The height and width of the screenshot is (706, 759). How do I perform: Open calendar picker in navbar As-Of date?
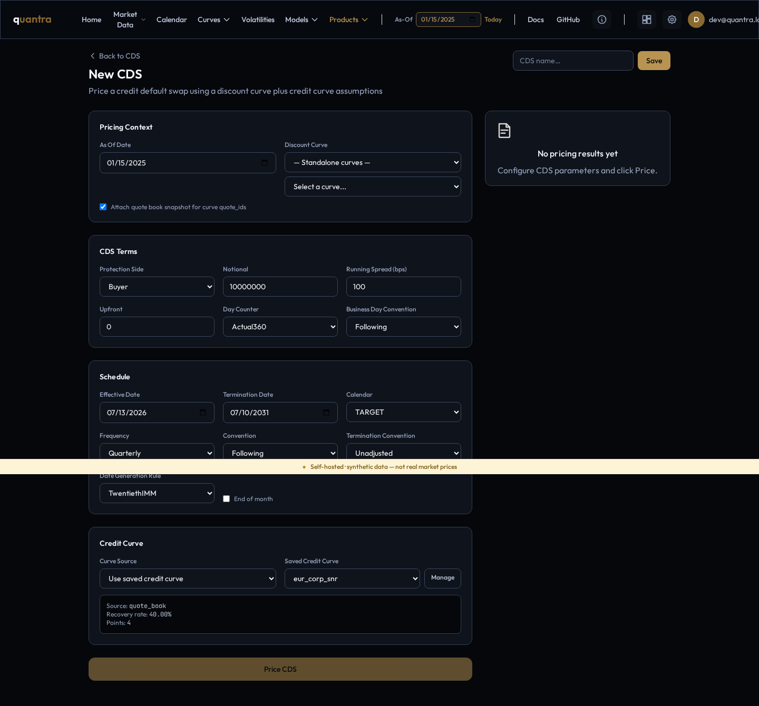[x=472, y=19]
